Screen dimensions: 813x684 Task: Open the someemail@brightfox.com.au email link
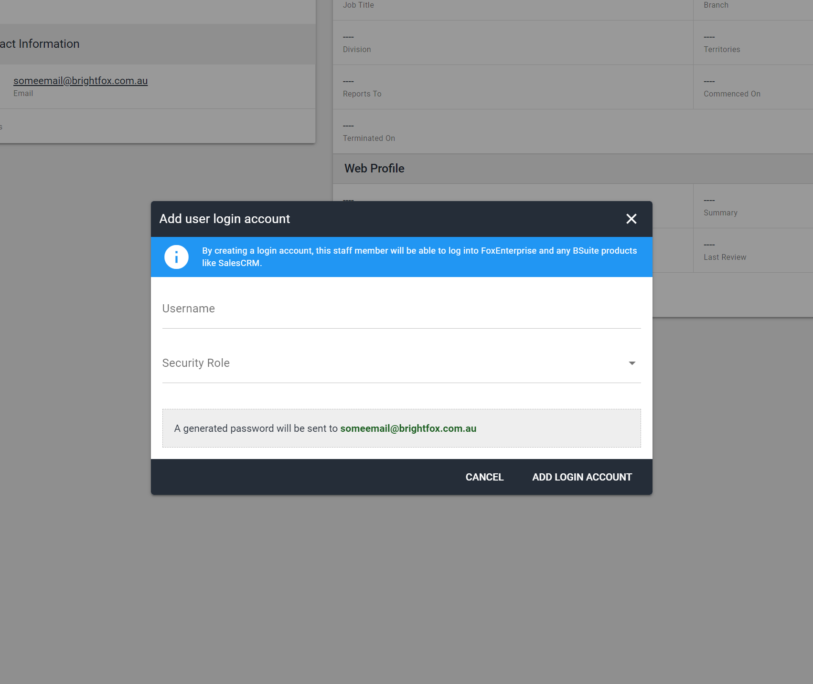[x=80, y=81]
